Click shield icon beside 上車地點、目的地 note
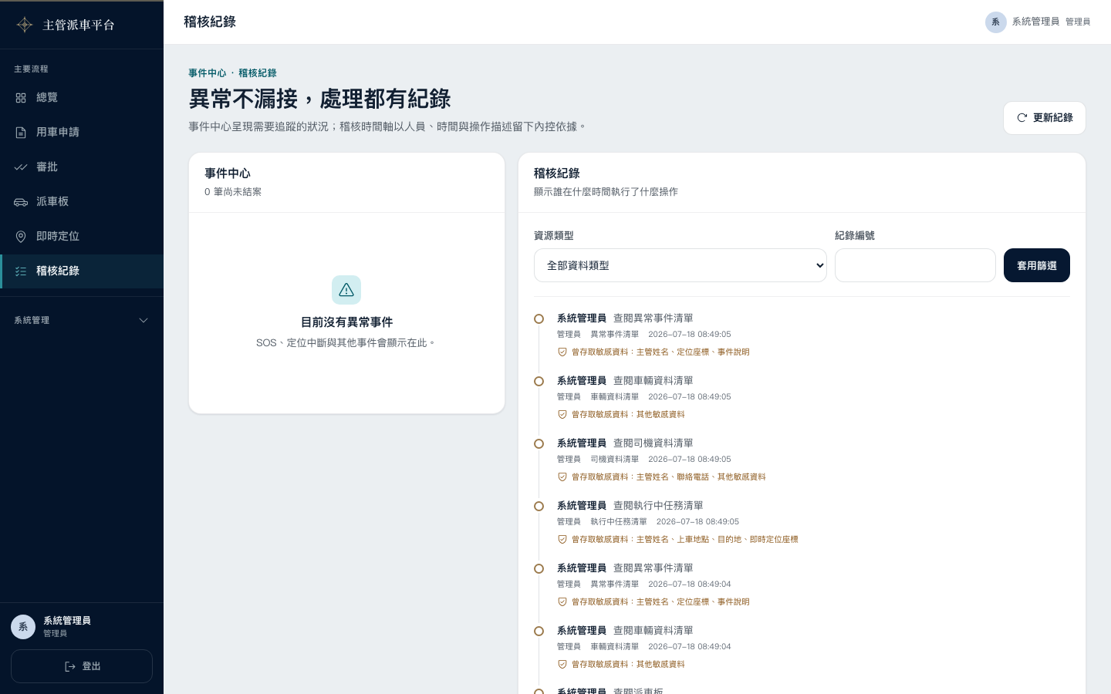Viewport: 1111px width, 694px height. click(562, 539)
